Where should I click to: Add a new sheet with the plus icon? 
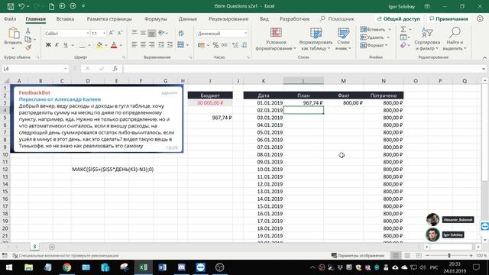point(52,247)
